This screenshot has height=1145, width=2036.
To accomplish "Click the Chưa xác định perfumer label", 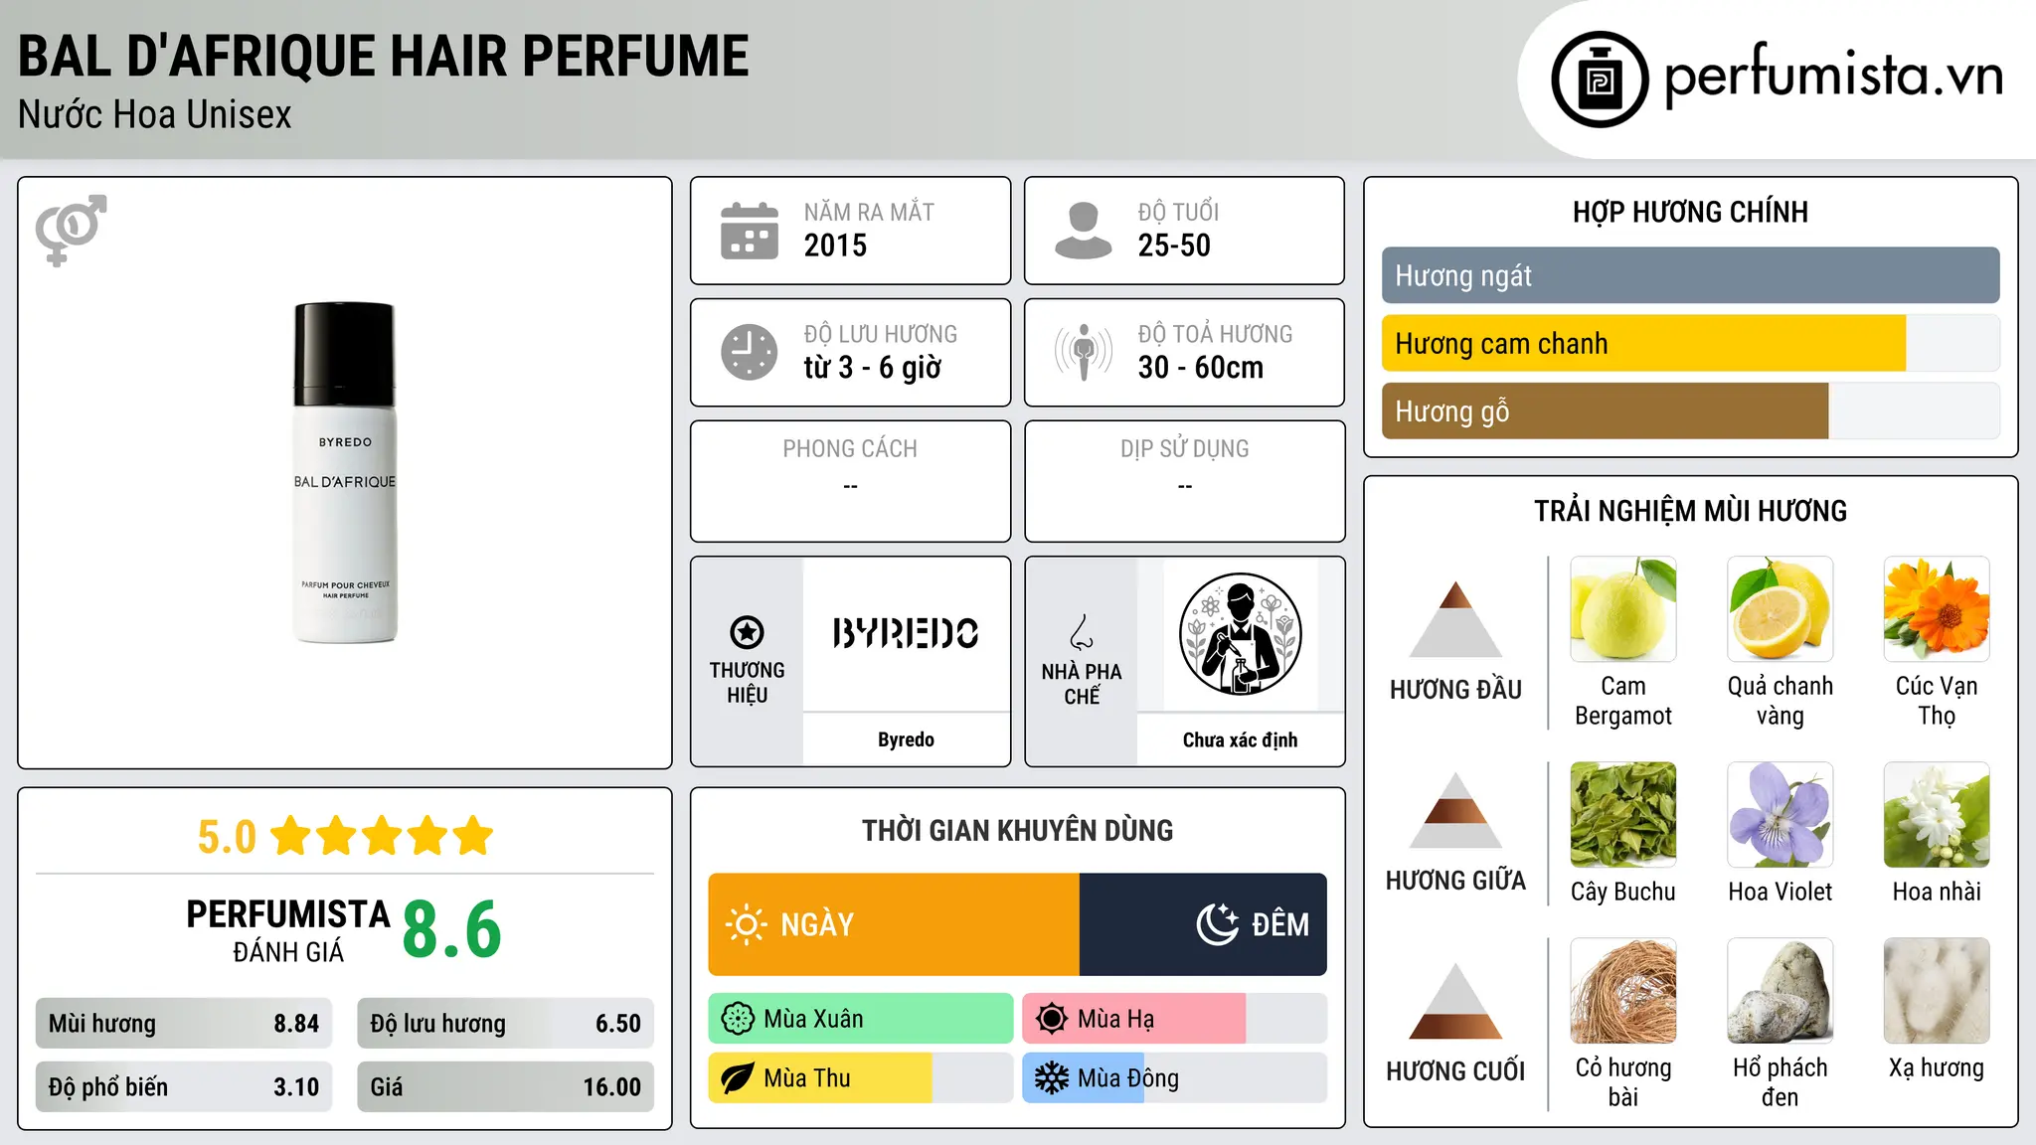I will click(1240, 739).
